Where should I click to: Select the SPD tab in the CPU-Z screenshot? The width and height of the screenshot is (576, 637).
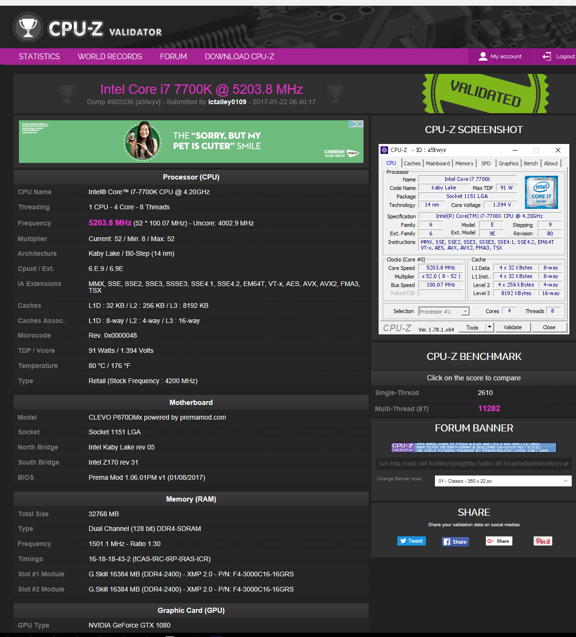point(486,163)
